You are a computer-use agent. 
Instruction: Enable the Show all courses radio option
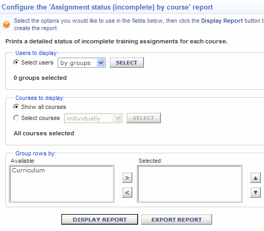coord(16,107)
